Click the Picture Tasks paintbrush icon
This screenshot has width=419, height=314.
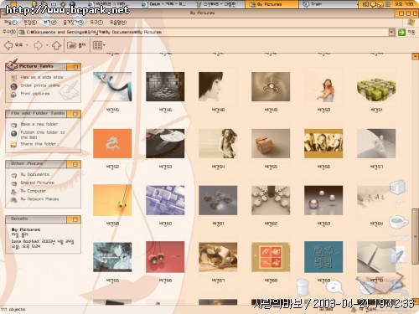pyautogui.click(x=12, y=64)
